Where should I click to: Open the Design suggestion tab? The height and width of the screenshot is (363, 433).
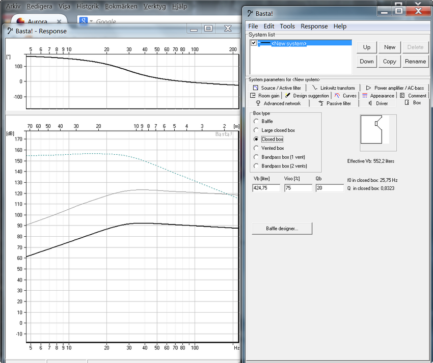pyautogui.click(x=307, y=96)
